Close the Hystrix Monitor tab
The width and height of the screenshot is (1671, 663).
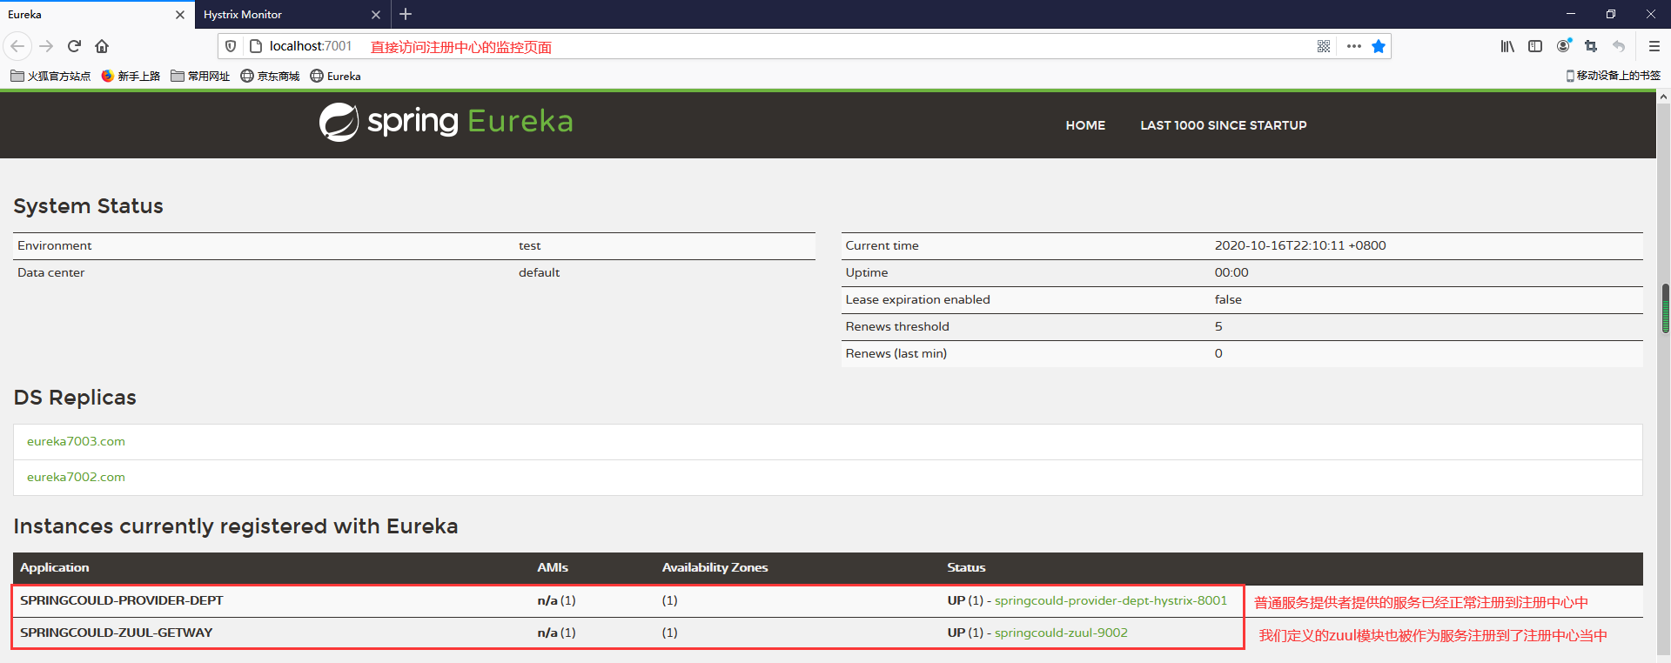pos(376,15)
